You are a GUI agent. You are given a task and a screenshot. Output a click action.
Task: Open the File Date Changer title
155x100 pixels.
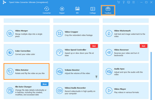[x=23, y=87]
